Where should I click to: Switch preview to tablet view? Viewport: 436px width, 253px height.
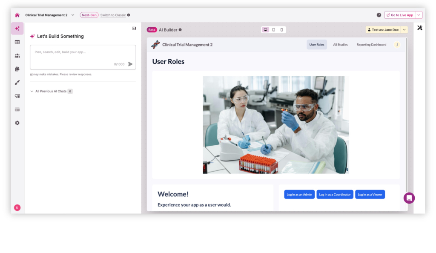(273, 30)
